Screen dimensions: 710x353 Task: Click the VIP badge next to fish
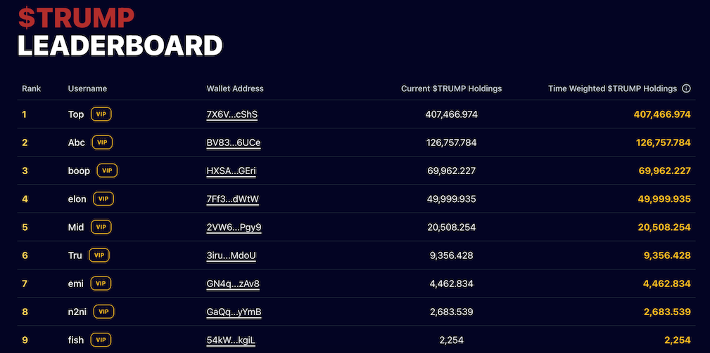coord(101,340)
